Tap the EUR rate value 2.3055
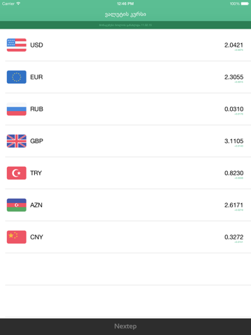 234,77
